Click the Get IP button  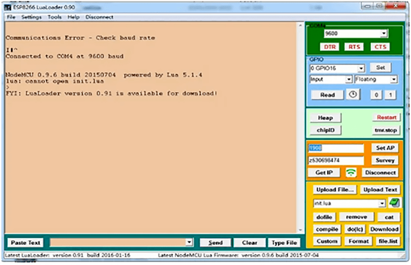(x=324, y=172)
